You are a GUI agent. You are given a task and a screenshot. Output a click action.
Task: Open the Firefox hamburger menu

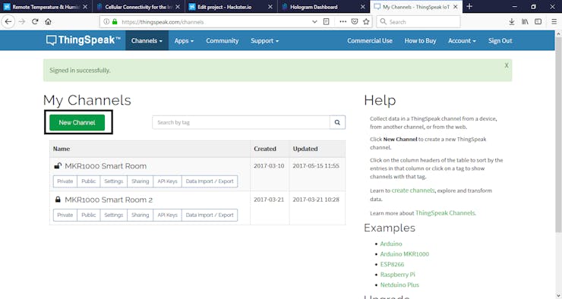(x=554, y=21)
